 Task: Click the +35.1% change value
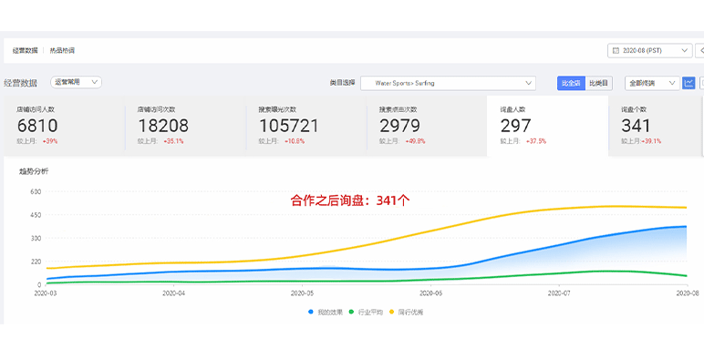click(173, 141)
